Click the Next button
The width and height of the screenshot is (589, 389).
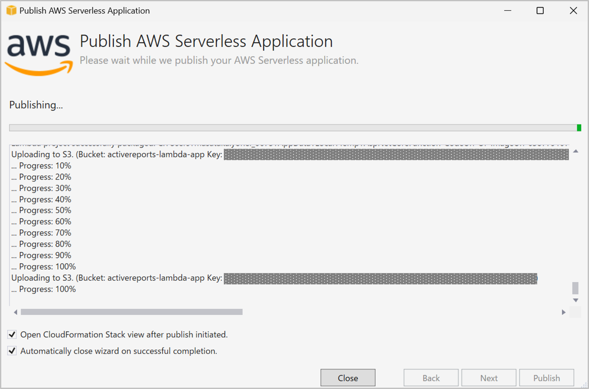[489, 378]
